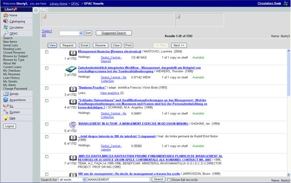Image resolution: width=291 pixels, height=183 pixels.
Task: Open the Acquisitions sidebar icon
Action: [6, 100]
